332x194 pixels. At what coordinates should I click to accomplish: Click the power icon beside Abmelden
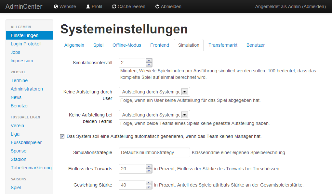click(157, 6)
